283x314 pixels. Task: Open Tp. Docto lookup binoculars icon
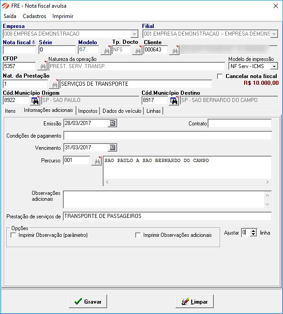tap(137, 50)
